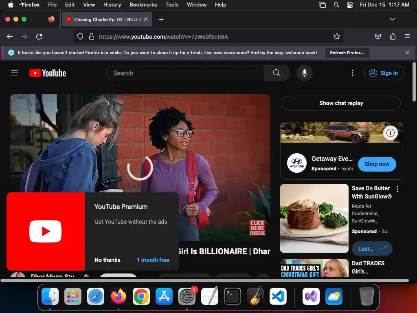417x313 pixels.
Task: Click the Hyundai SUV ad banner image
Action: click(342, 132)
